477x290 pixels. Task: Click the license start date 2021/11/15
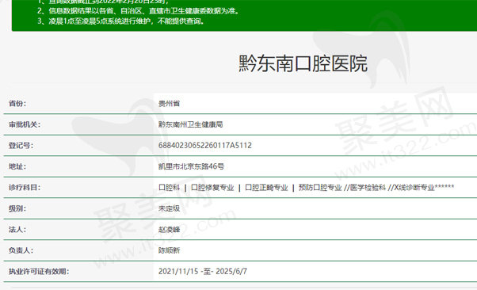point(178,271)
